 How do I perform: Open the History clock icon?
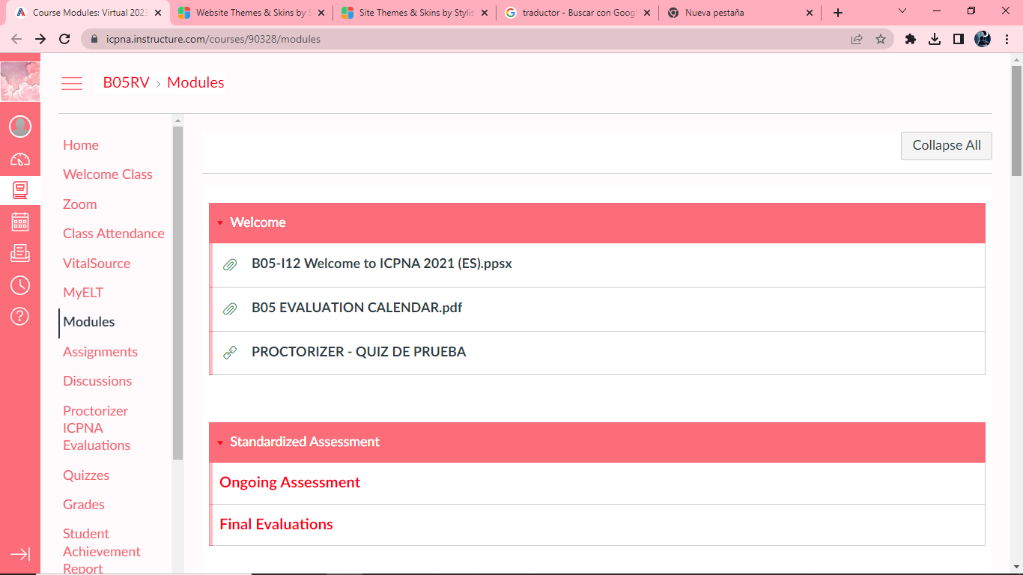click(20, 285)
